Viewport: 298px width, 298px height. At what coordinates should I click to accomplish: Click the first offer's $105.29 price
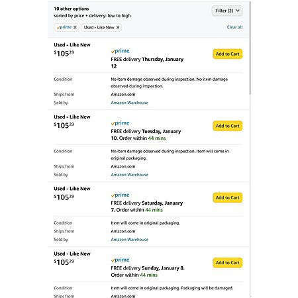pos(64,53)
